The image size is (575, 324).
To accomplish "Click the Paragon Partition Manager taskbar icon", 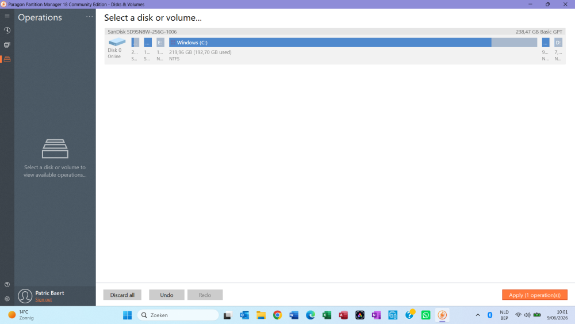I will pos(442,315).
